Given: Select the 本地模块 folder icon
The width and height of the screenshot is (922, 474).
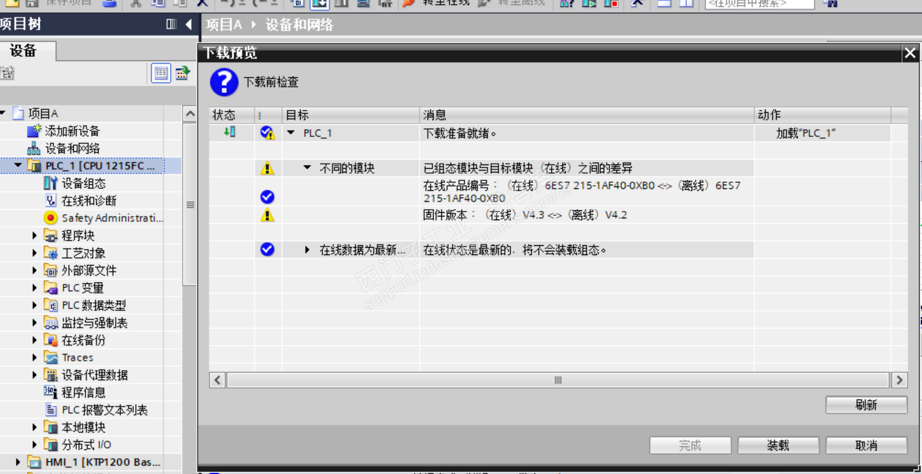Looking at the screenshot, I should (x=51, y=428).
